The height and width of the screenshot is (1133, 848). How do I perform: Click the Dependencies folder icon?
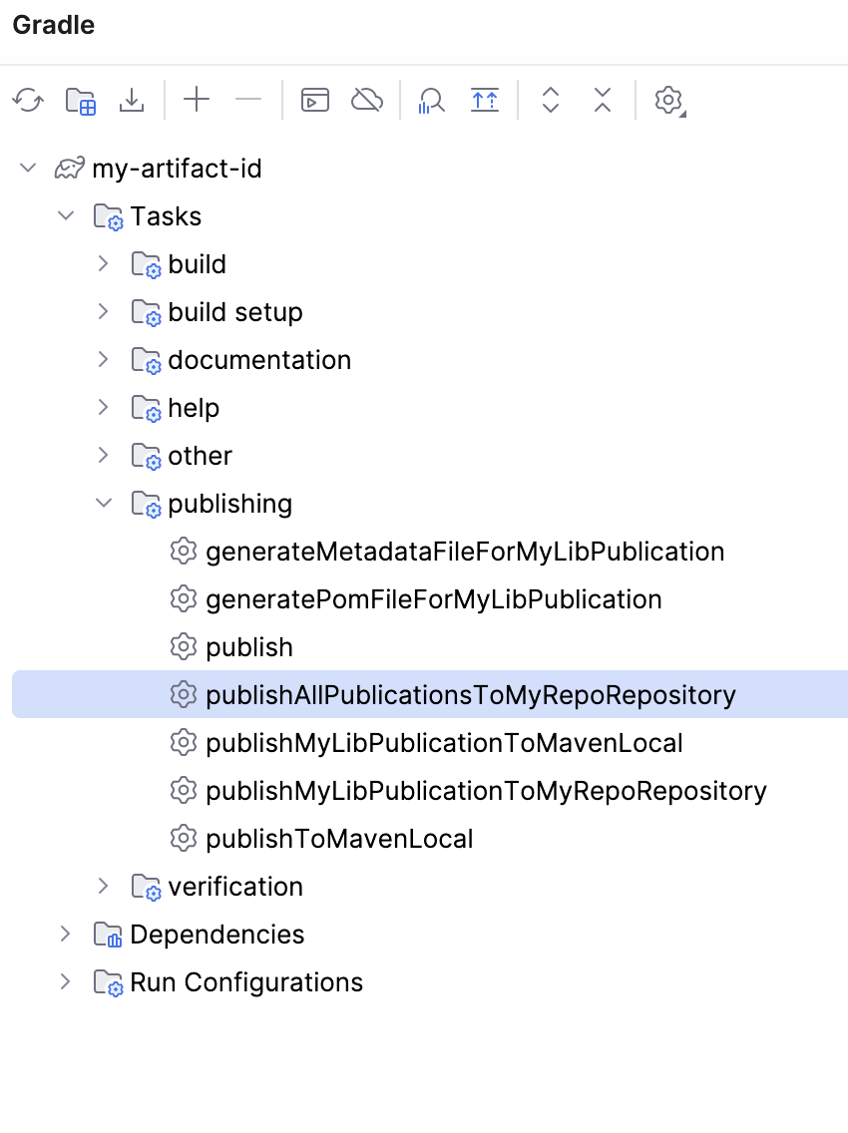coord(109,935)
